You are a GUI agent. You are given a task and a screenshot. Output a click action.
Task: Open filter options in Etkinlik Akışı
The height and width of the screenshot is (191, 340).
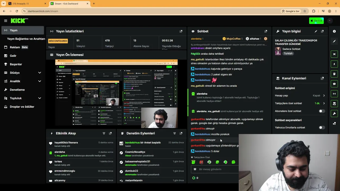pos(104,133)
